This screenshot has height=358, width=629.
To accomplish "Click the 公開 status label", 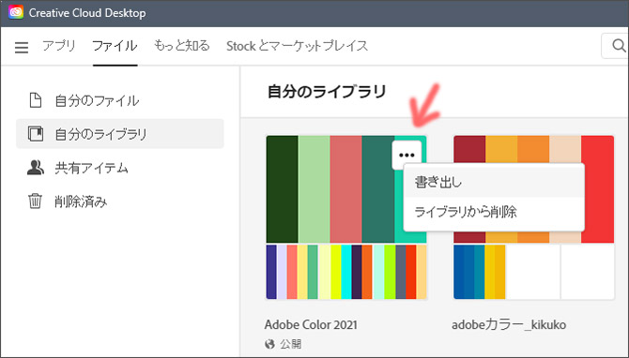I will (x=290, y=344).
